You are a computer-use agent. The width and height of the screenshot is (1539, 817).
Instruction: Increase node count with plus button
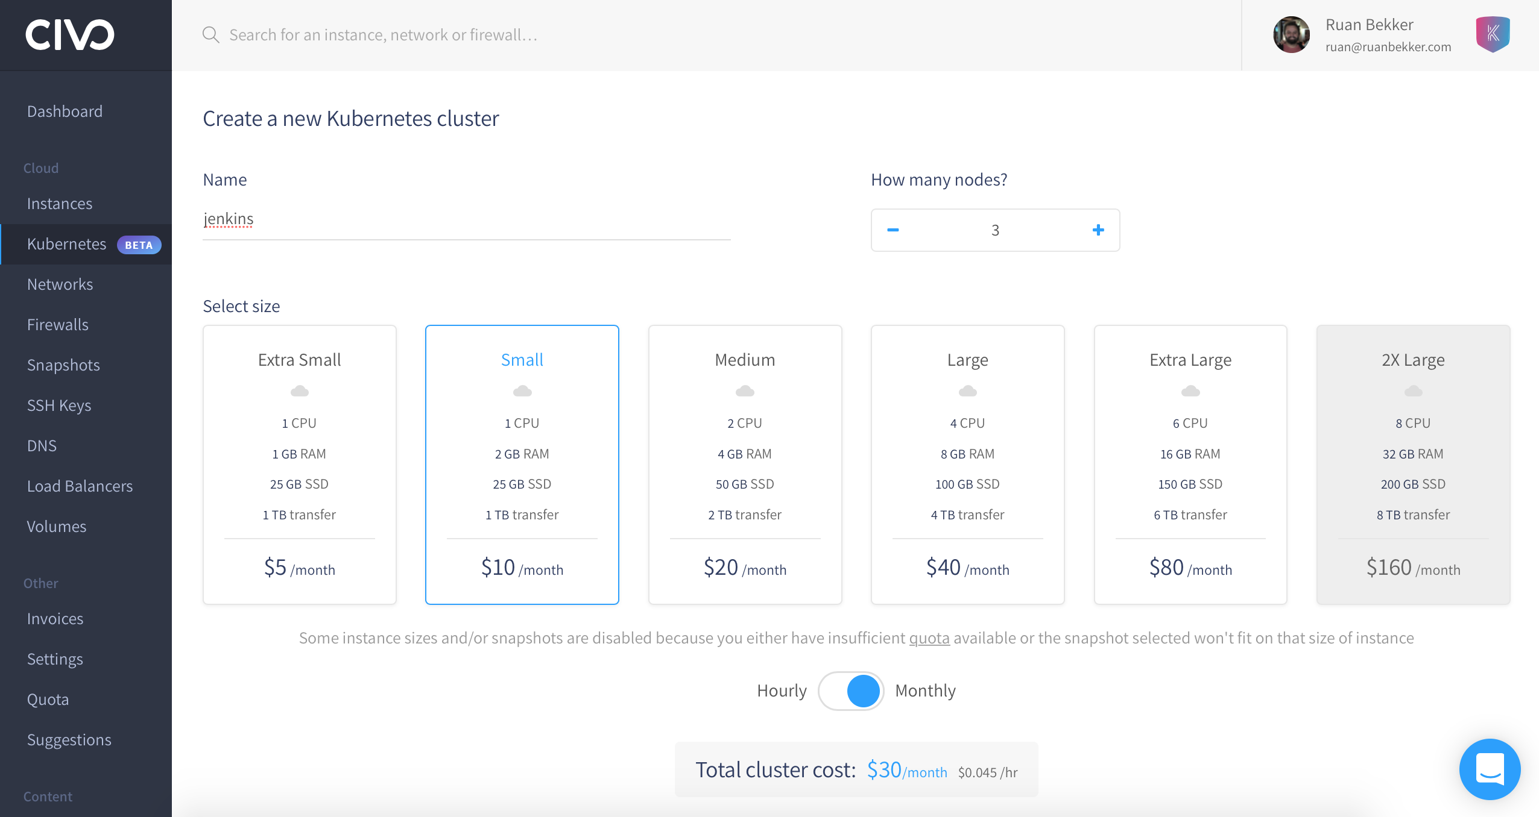1098,230
